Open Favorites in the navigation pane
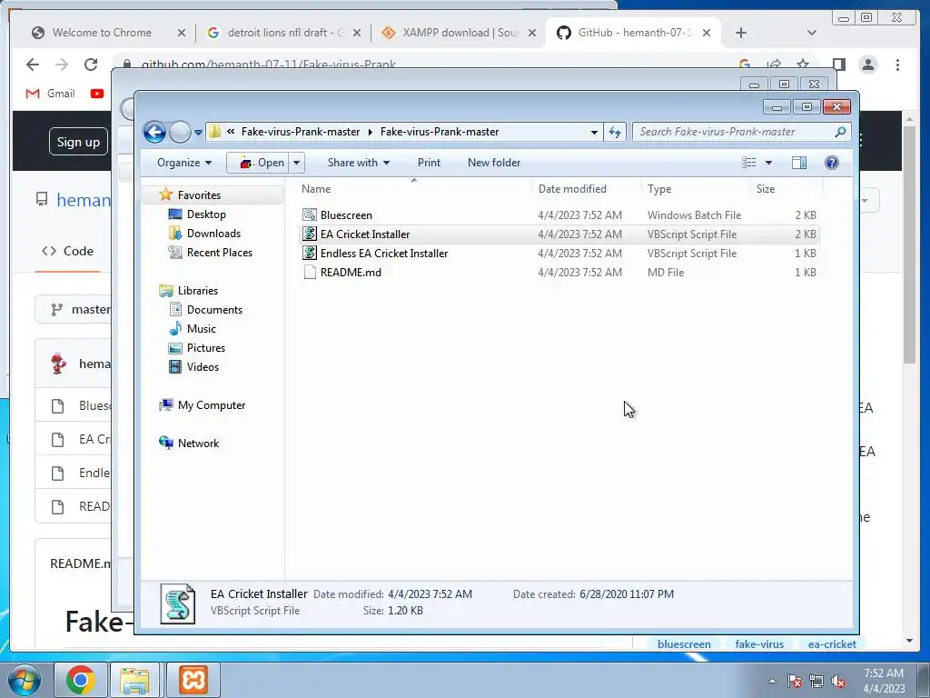930x698 pixels. 199,195
